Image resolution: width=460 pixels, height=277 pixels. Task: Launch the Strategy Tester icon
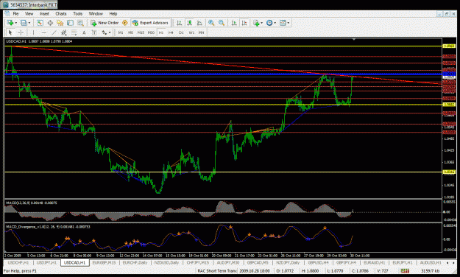80,23
